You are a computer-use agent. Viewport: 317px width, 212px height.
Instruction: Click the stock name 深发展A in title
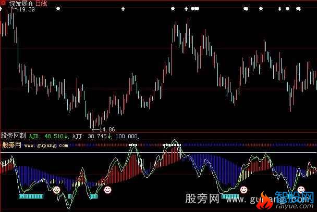(21, 4)
